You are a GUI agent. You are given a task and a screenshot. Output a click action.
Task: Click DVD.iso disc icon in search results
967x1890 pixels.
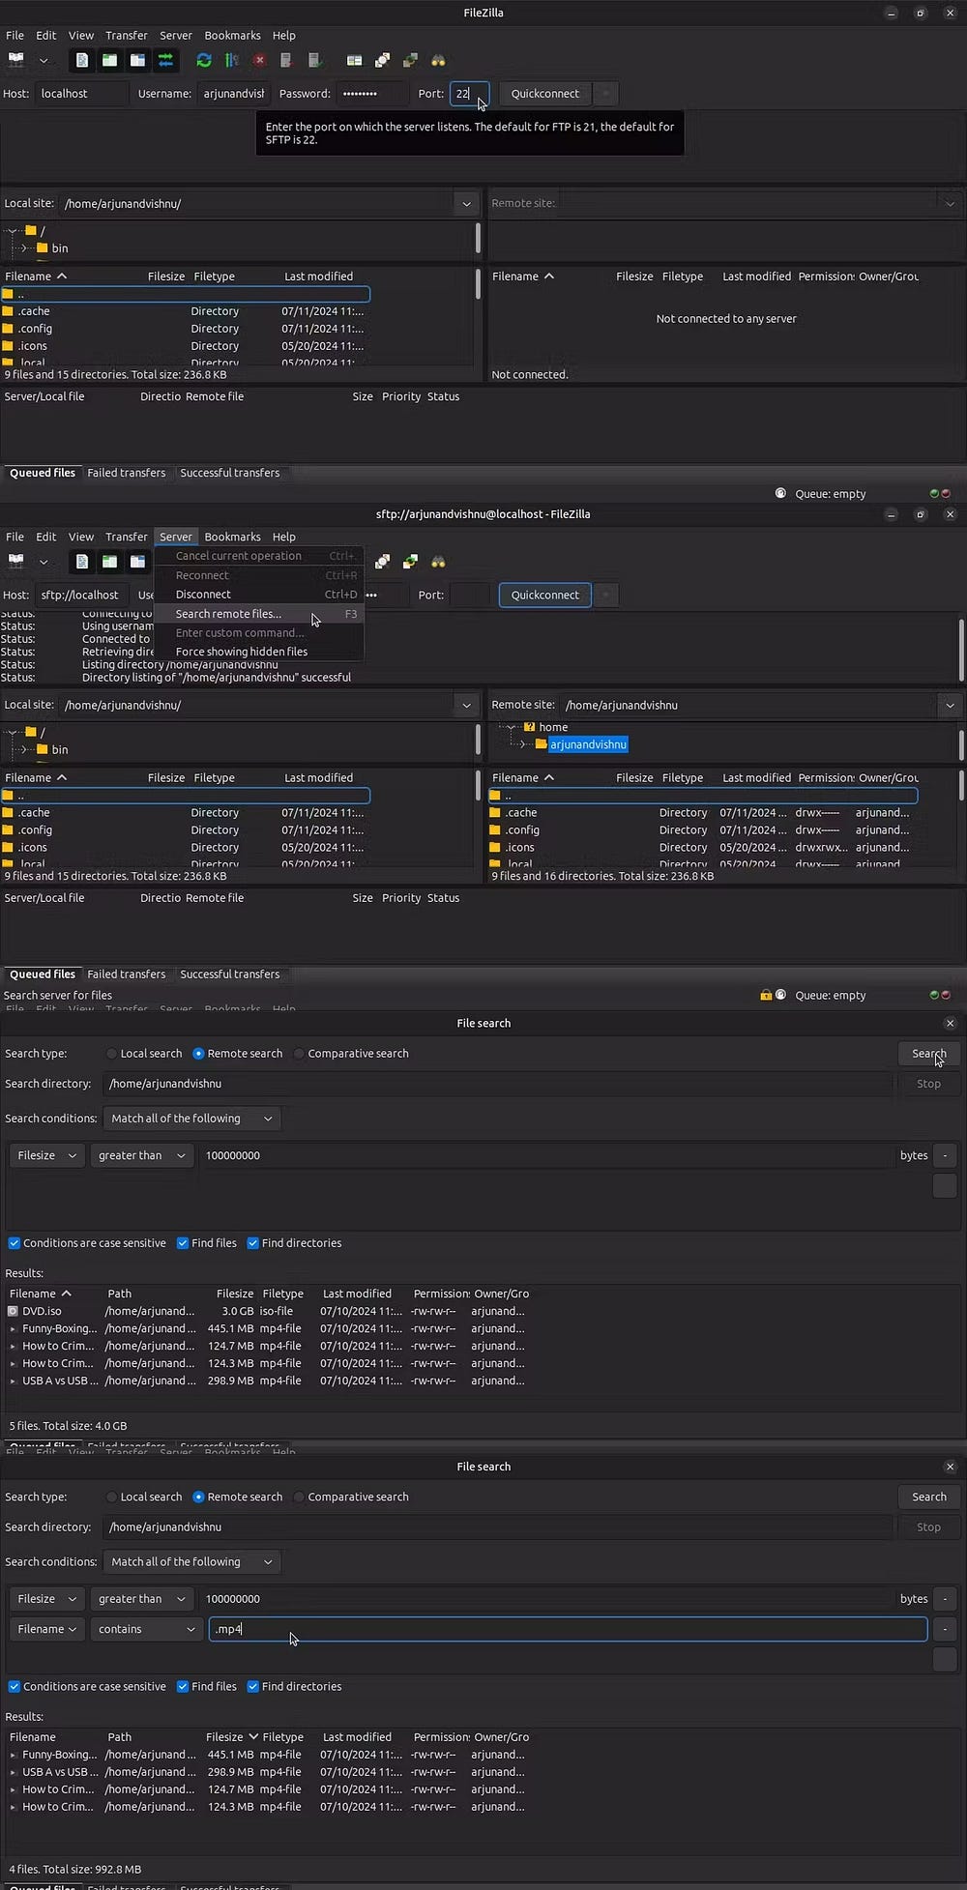13,1311
